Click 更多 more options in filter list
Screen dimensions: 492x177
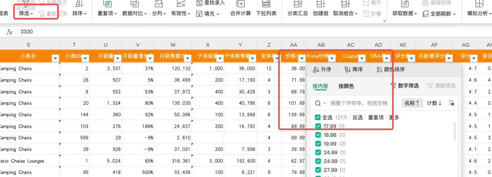pyautogui.click(x=394, y=118)
